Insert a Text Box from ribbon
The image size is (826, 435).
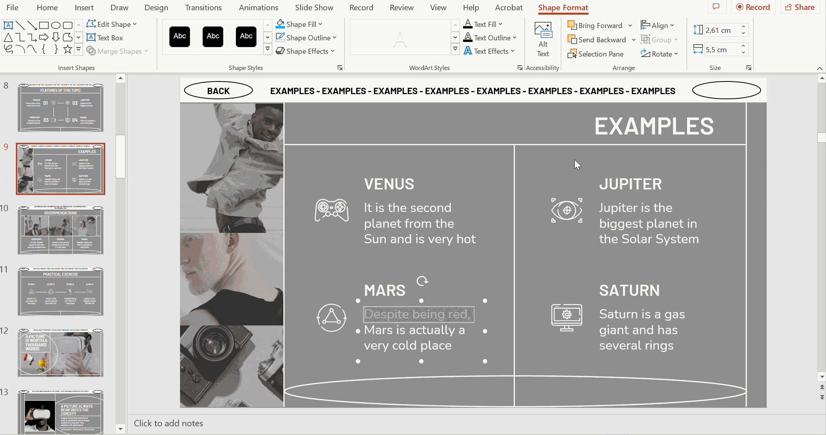coord(105,38)
